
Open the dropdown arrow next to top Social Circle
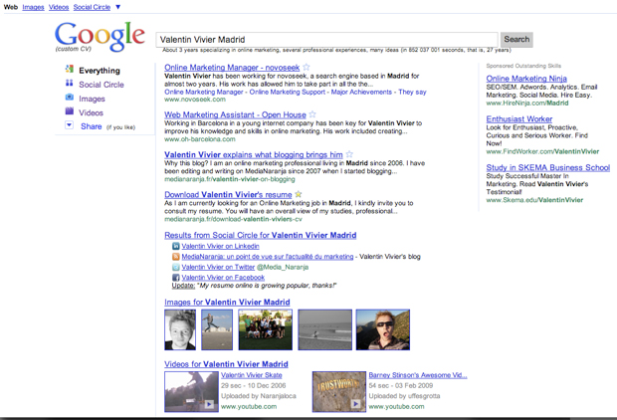tap(117, 7)
